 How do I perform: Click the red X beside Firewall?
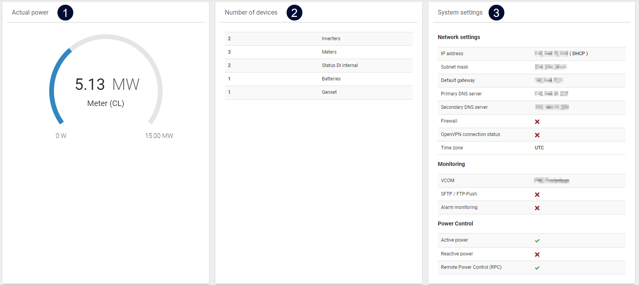[537, 122]
